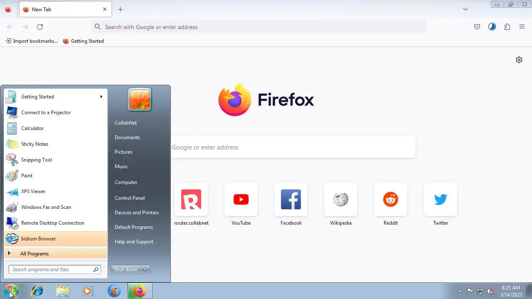This screenshot has width=532, height=299.
Task: Show hidden tray icons arrow
Action: tap(460, 291)
